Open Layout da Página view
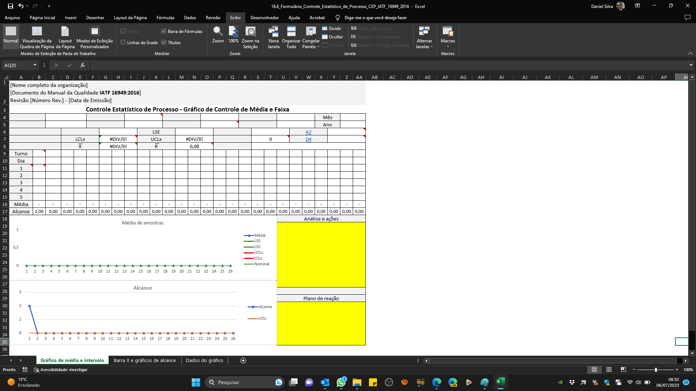Image resolution: width=696 pixels, height=391 pixels. click(x=65, y=35)
